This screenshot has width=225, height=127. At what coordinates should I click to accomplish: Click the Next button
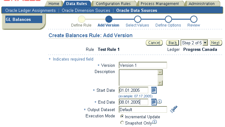(x=216, y=43)
